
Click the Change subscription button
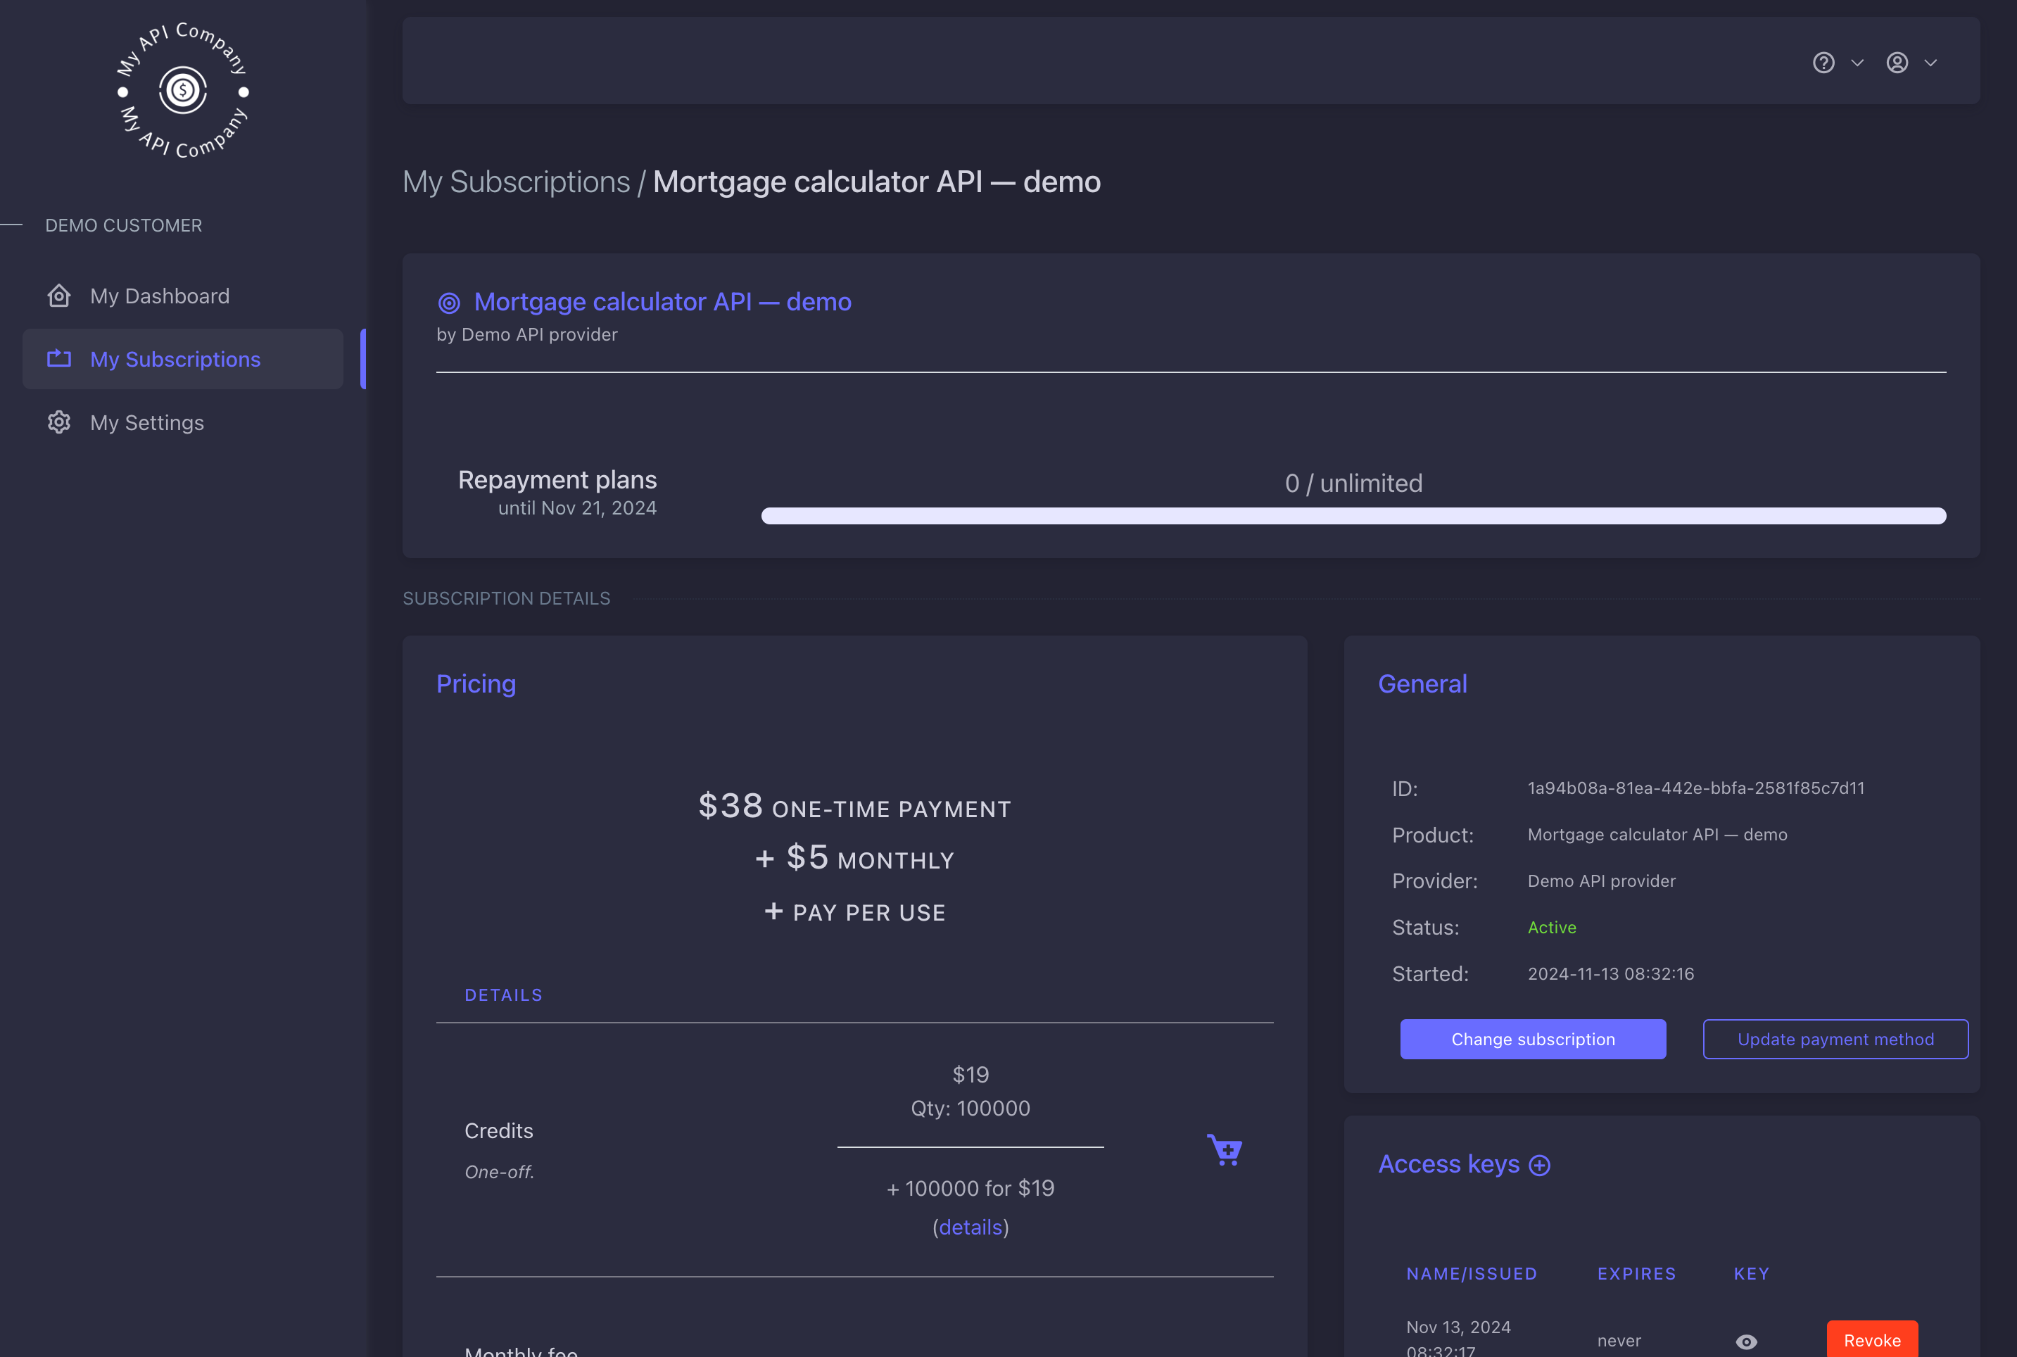pyautogui.click(x=1532, y=1039)
